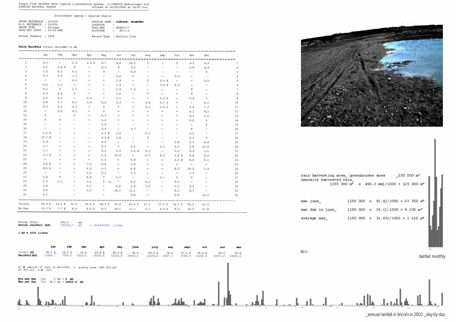456x322 pixels.
Task: Click the quarry lake photograph
Action: [372, 76]
